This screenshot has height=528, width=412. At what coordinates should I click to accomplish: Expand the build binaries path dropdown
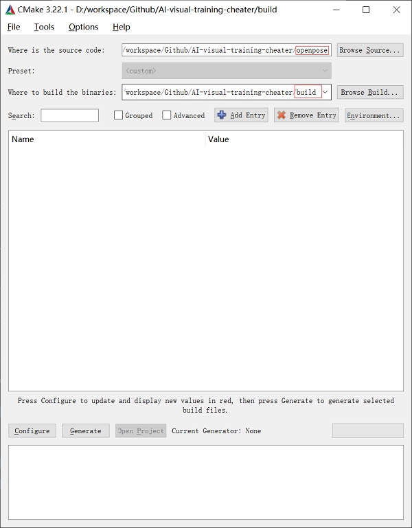tap(325, 92)
